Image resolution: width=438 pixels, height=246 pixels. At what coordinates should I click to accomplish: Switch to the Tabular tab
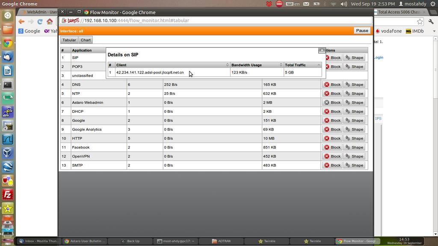(x=69, y=40)
